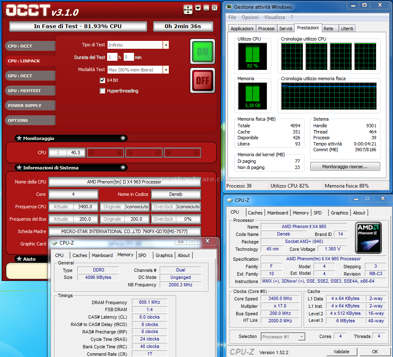Open the Modalità Test dropdown
The height and width of the screenshot is (357, 393).
165,70
